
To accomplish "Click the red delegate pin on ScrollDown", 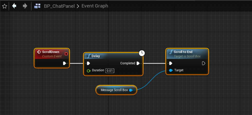I will pos(66,54).
